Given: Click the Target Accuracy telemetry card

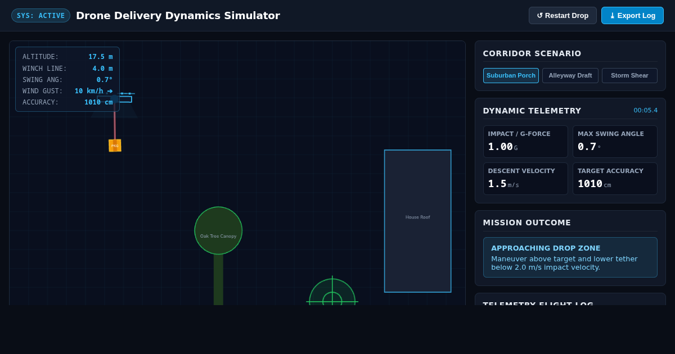Looking at the screenshot, I should 615,179.
